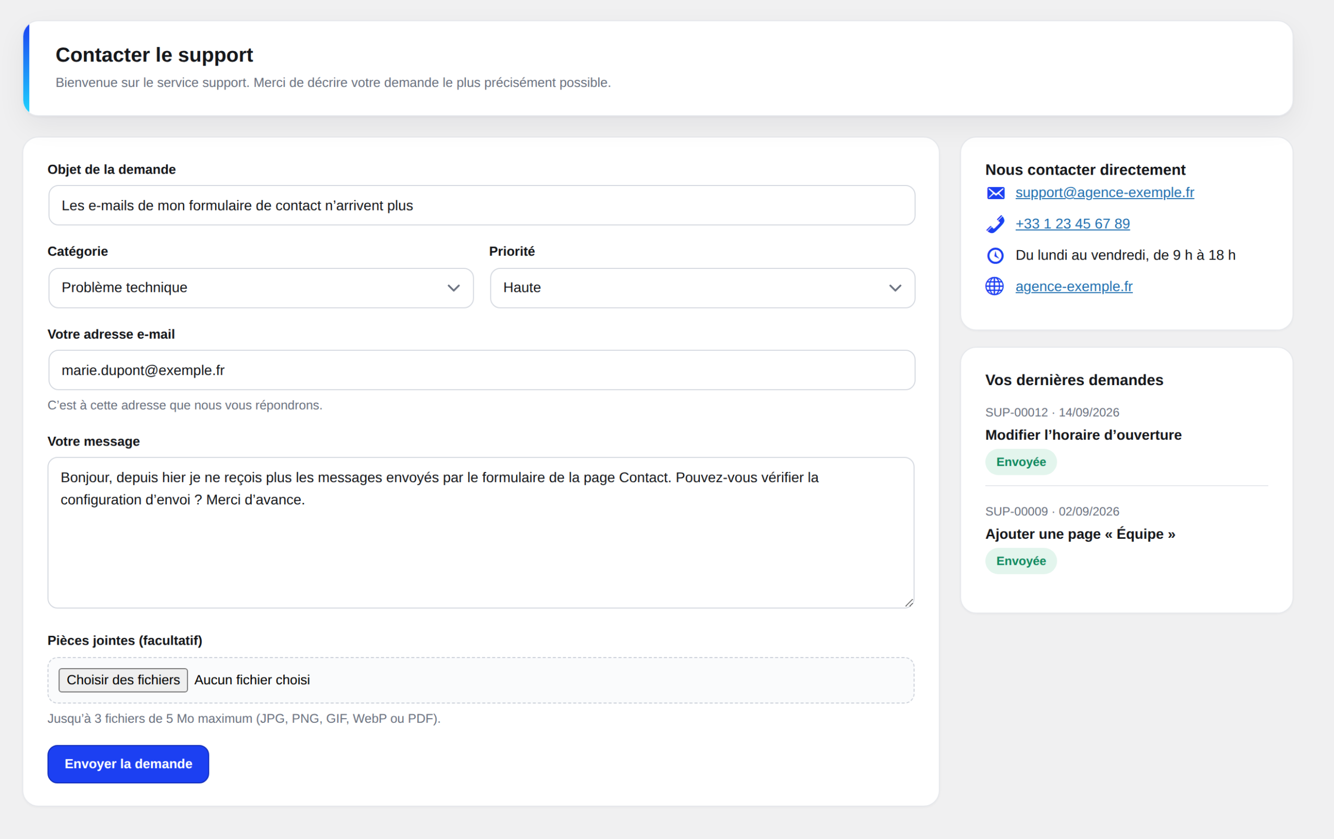
Task: Click the SUP-00012 · 14/09/2026 reference
Action: click(x=1052, y=412)
